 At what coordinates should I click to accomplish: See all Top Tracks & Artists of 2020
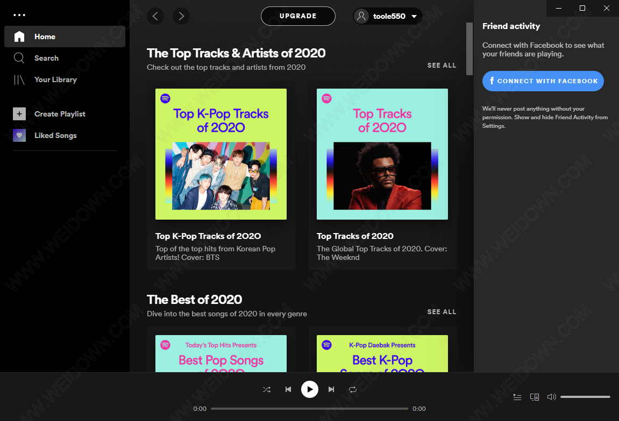442,66
